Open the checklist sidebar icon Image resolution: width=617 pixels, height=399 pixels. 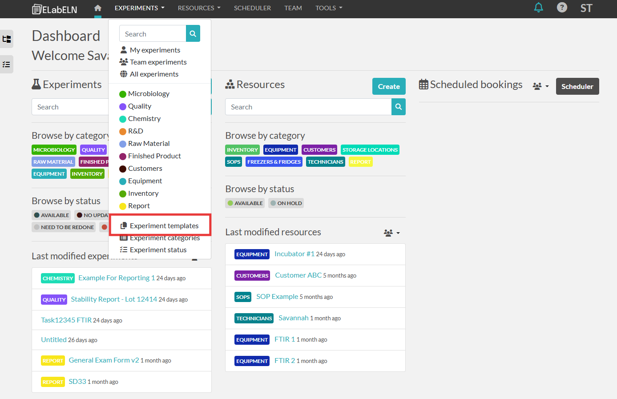(x=7, y=64)
